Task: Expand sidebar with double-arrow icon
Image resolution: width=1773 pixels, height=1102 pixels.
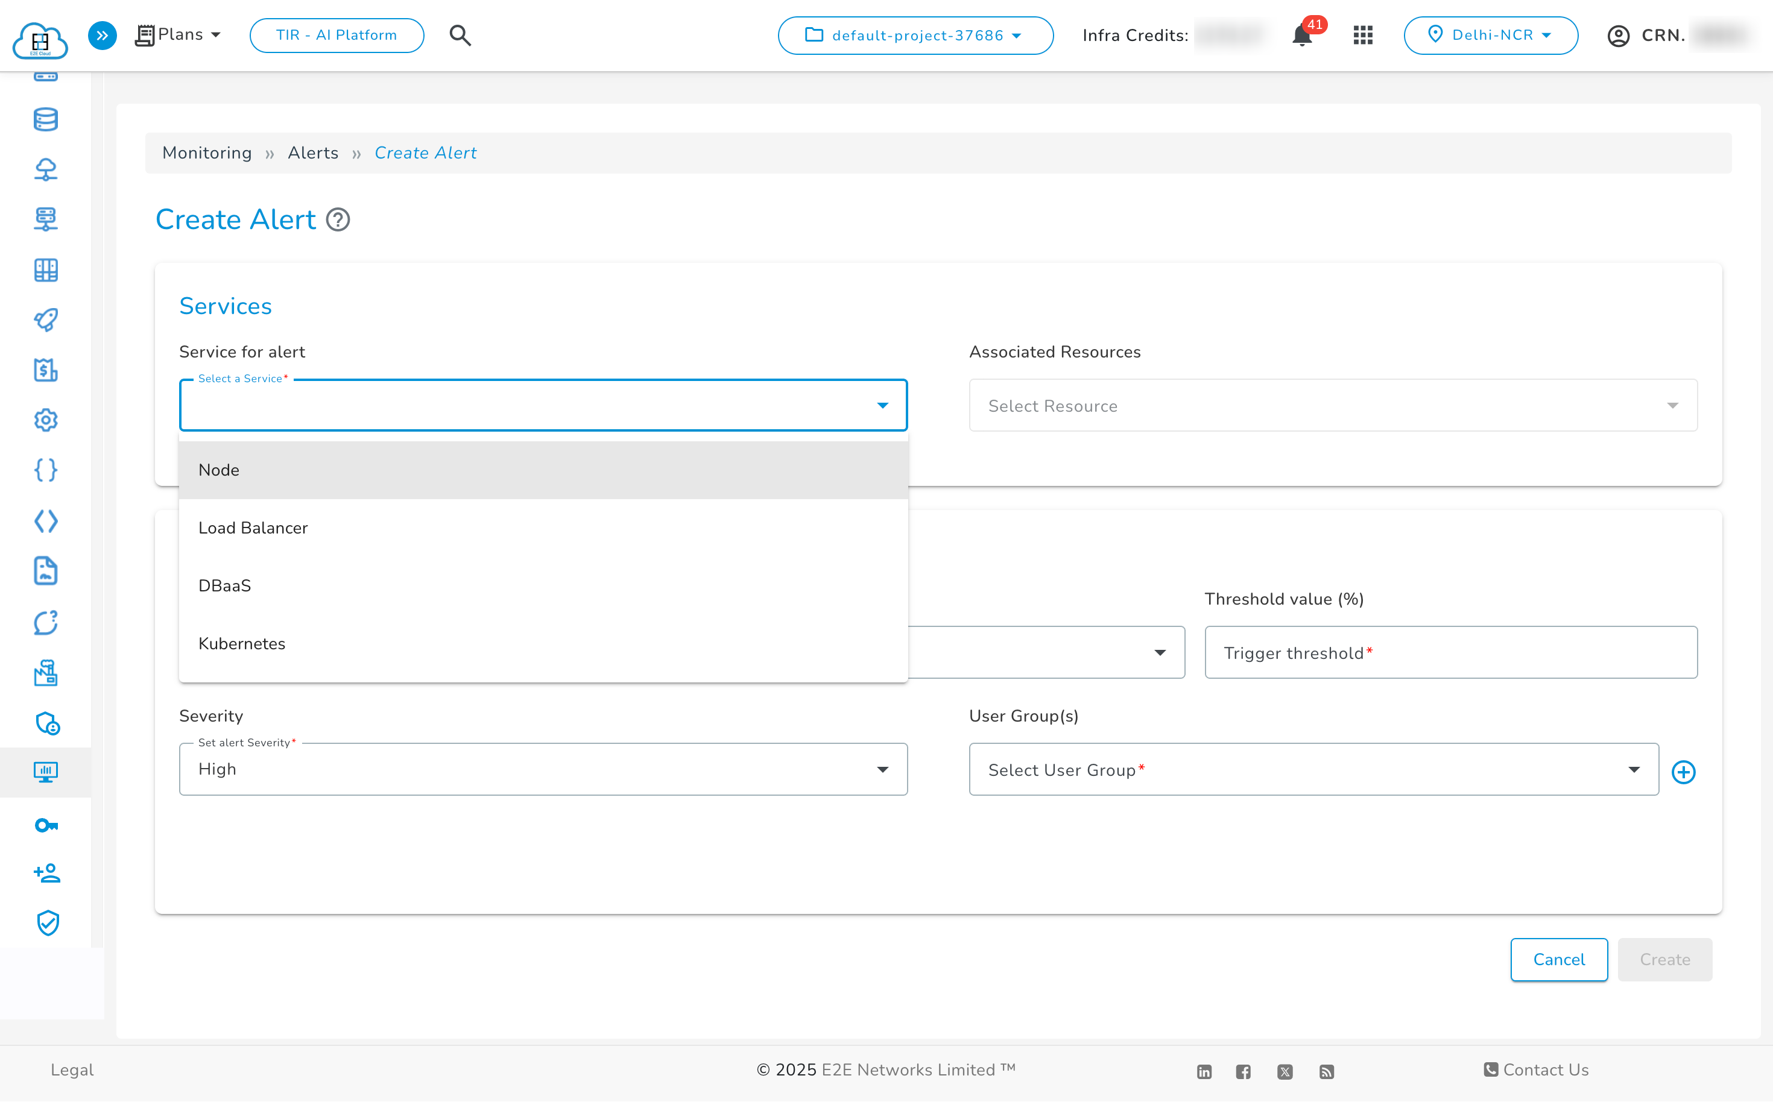Action: [102, 35]
